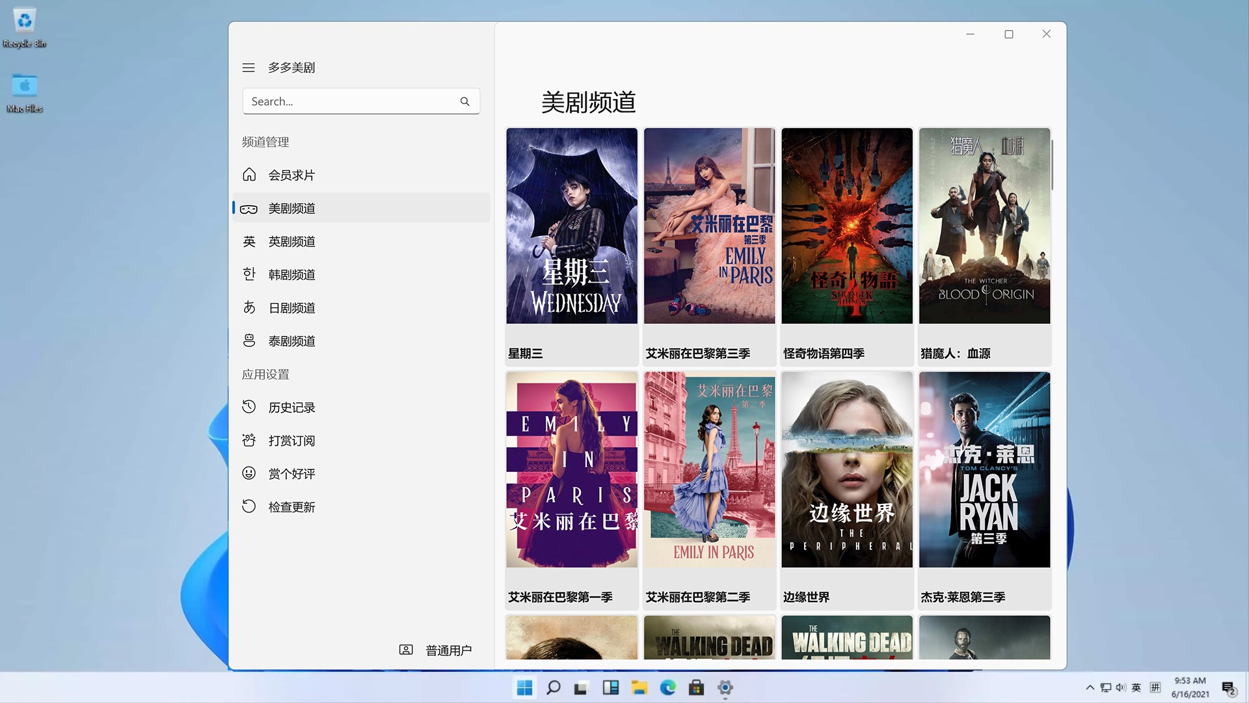Open 杰克·莱恩第三季 link title

[x=963, y=597]
